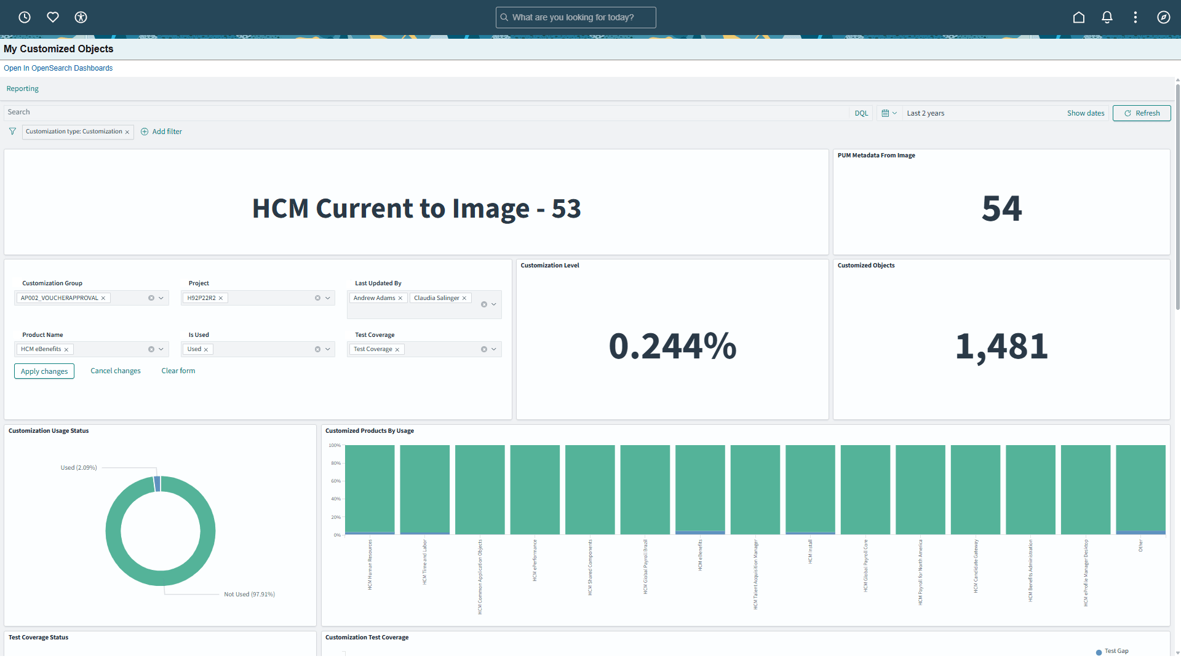Click the Test Gap legend dot
Image resolution: width=1181 pixels, height=664 pixels.
point(1099,652)
